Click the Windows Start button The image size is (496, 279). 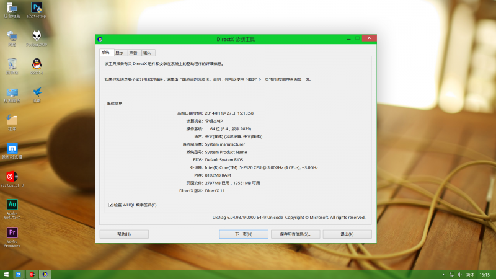(x=6, y=274)
